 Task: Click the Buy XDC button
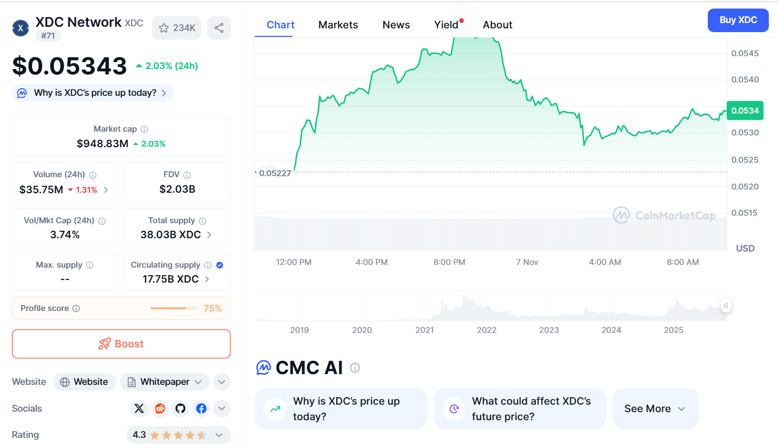coord(738,20)
